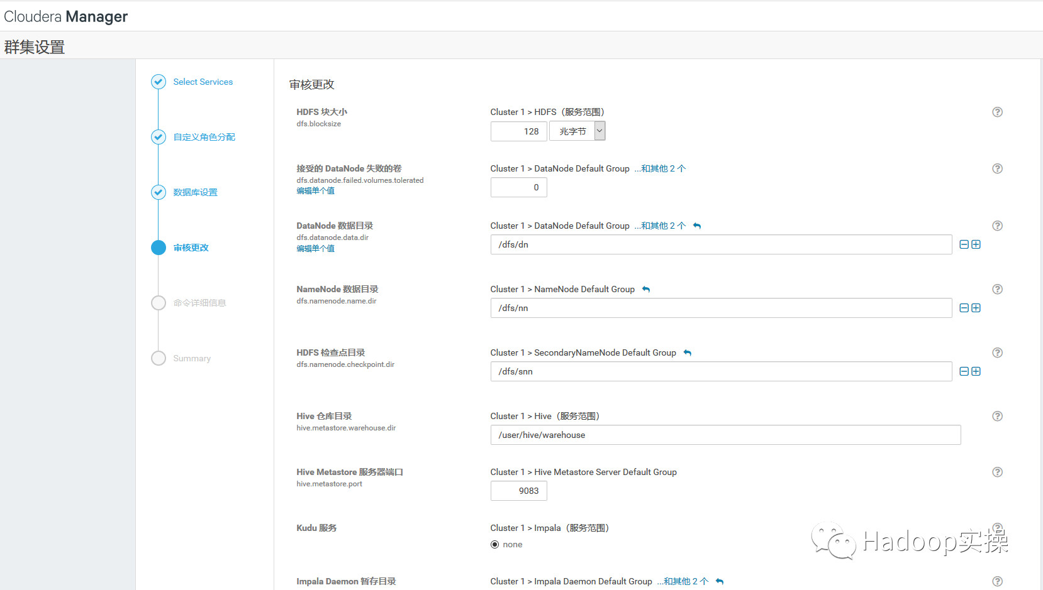
Task: Remove the /dfs/nn directory entry with minus icon
Action: (964, 308)
